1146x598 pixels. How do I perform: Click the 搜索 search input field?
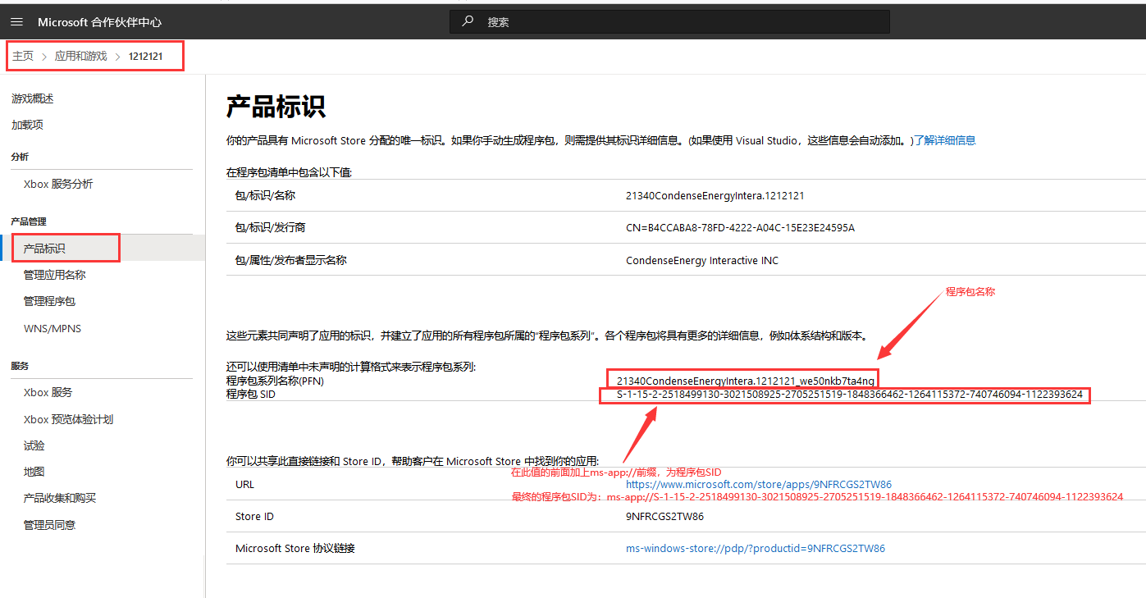(x=681, y=22)
